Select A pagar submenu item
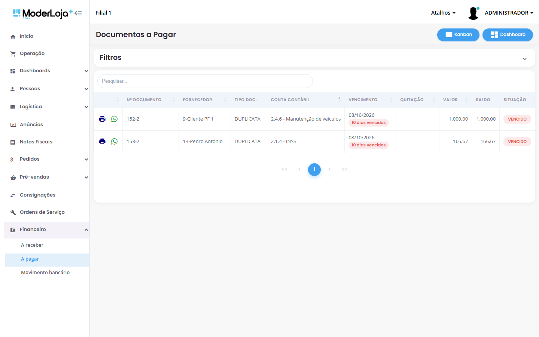Viewport: 539px width, 337px height. click(47, 259)
